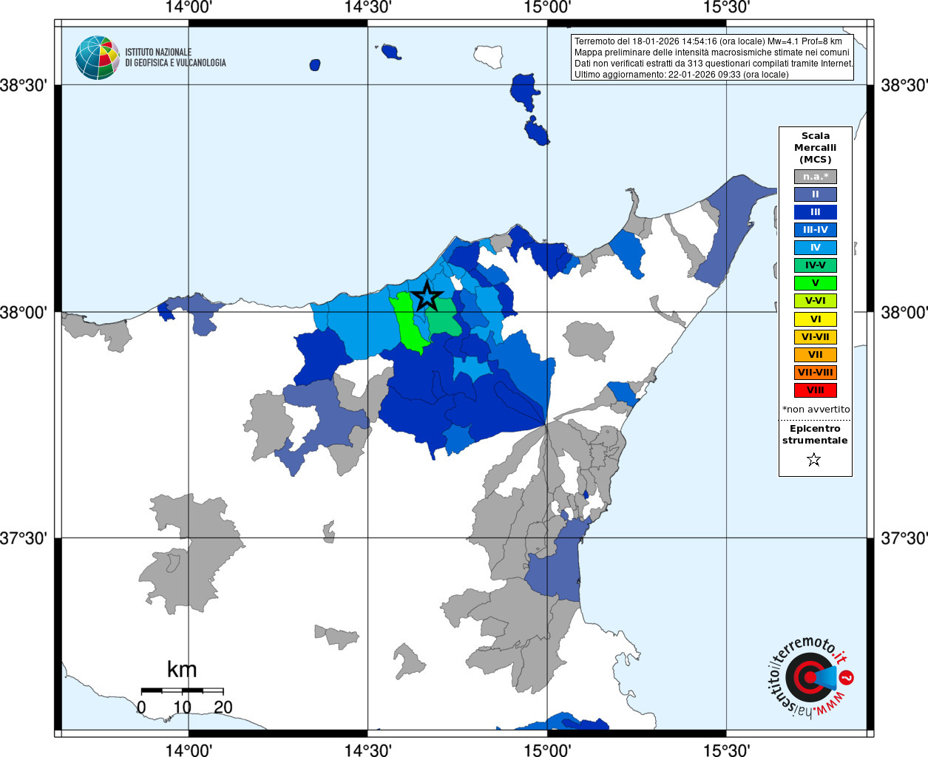This screenshot has width=928, height=757.
Task: Click the km scale bar label
Action: click(x=182, y=670)
